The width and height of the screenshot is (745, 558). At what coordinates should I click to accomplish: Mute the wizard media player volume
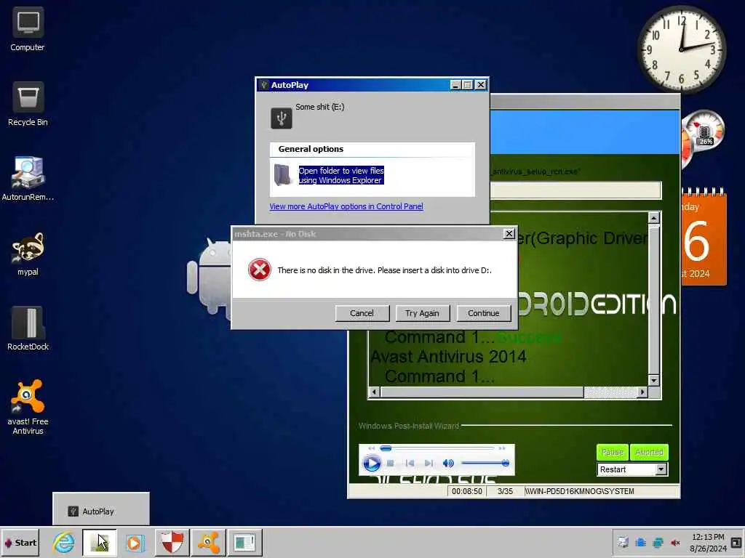448,463
